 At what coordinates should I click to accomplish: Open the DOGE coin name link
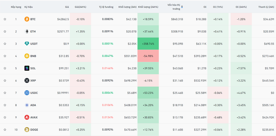pos(34,130)
